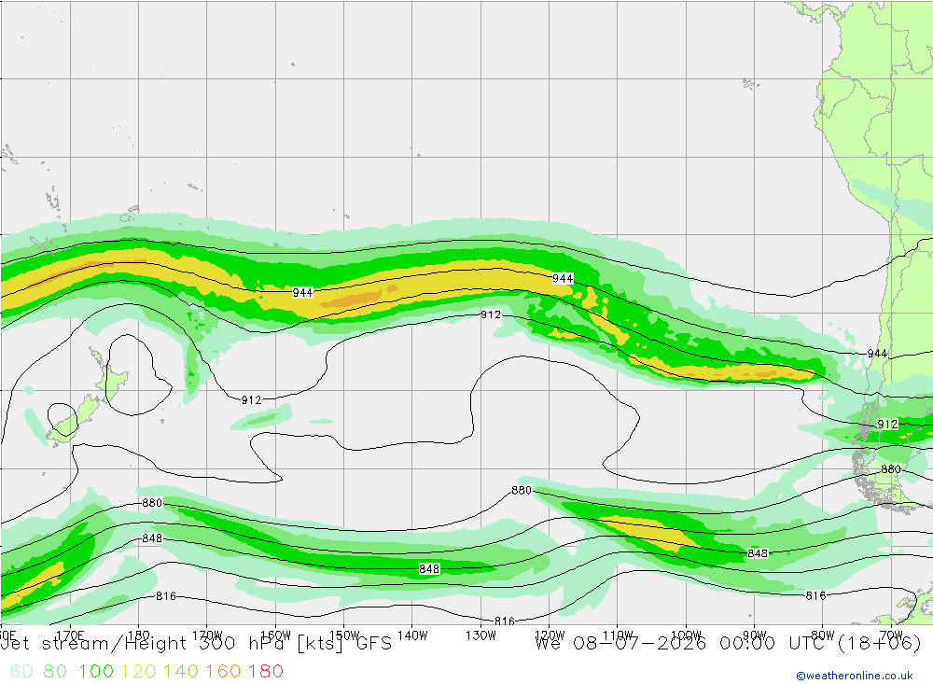
Task: Select the 60 knots legend value
Action: (x=21, y=671)
